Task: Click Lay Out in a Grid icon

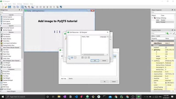Action: coord(51,7)
